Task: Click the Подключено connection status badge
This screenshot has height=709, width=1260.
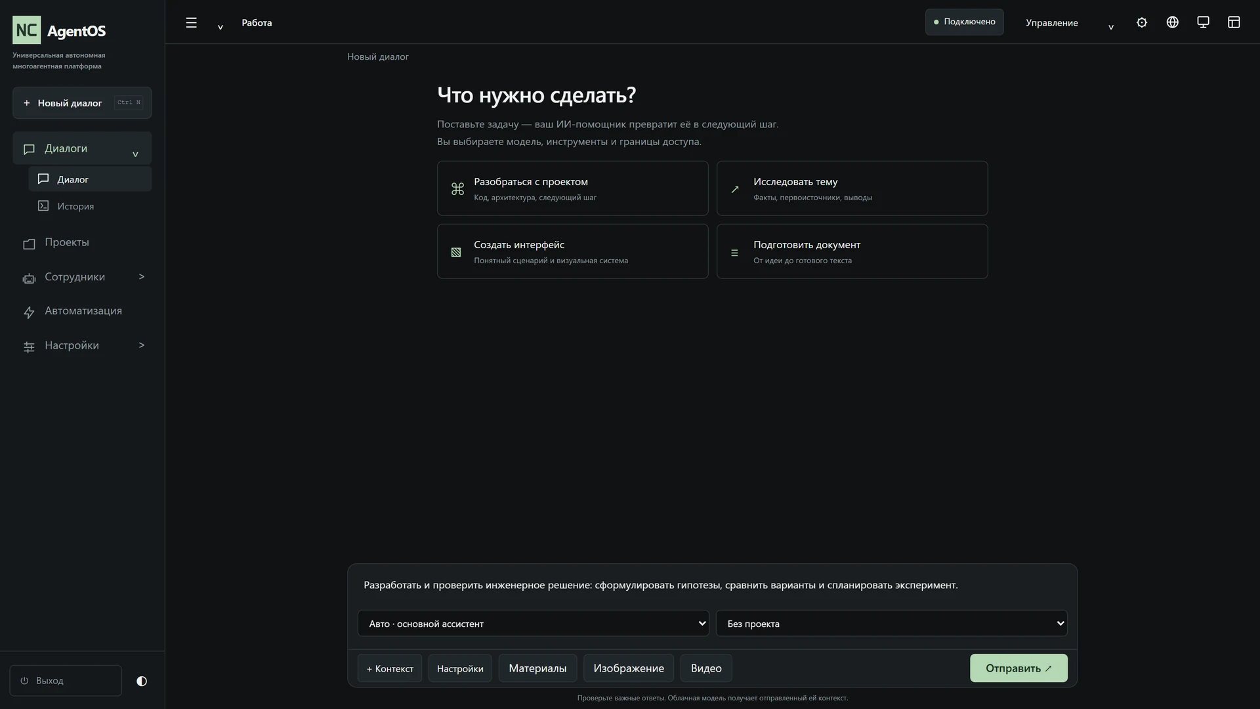Action: [964, 22]
